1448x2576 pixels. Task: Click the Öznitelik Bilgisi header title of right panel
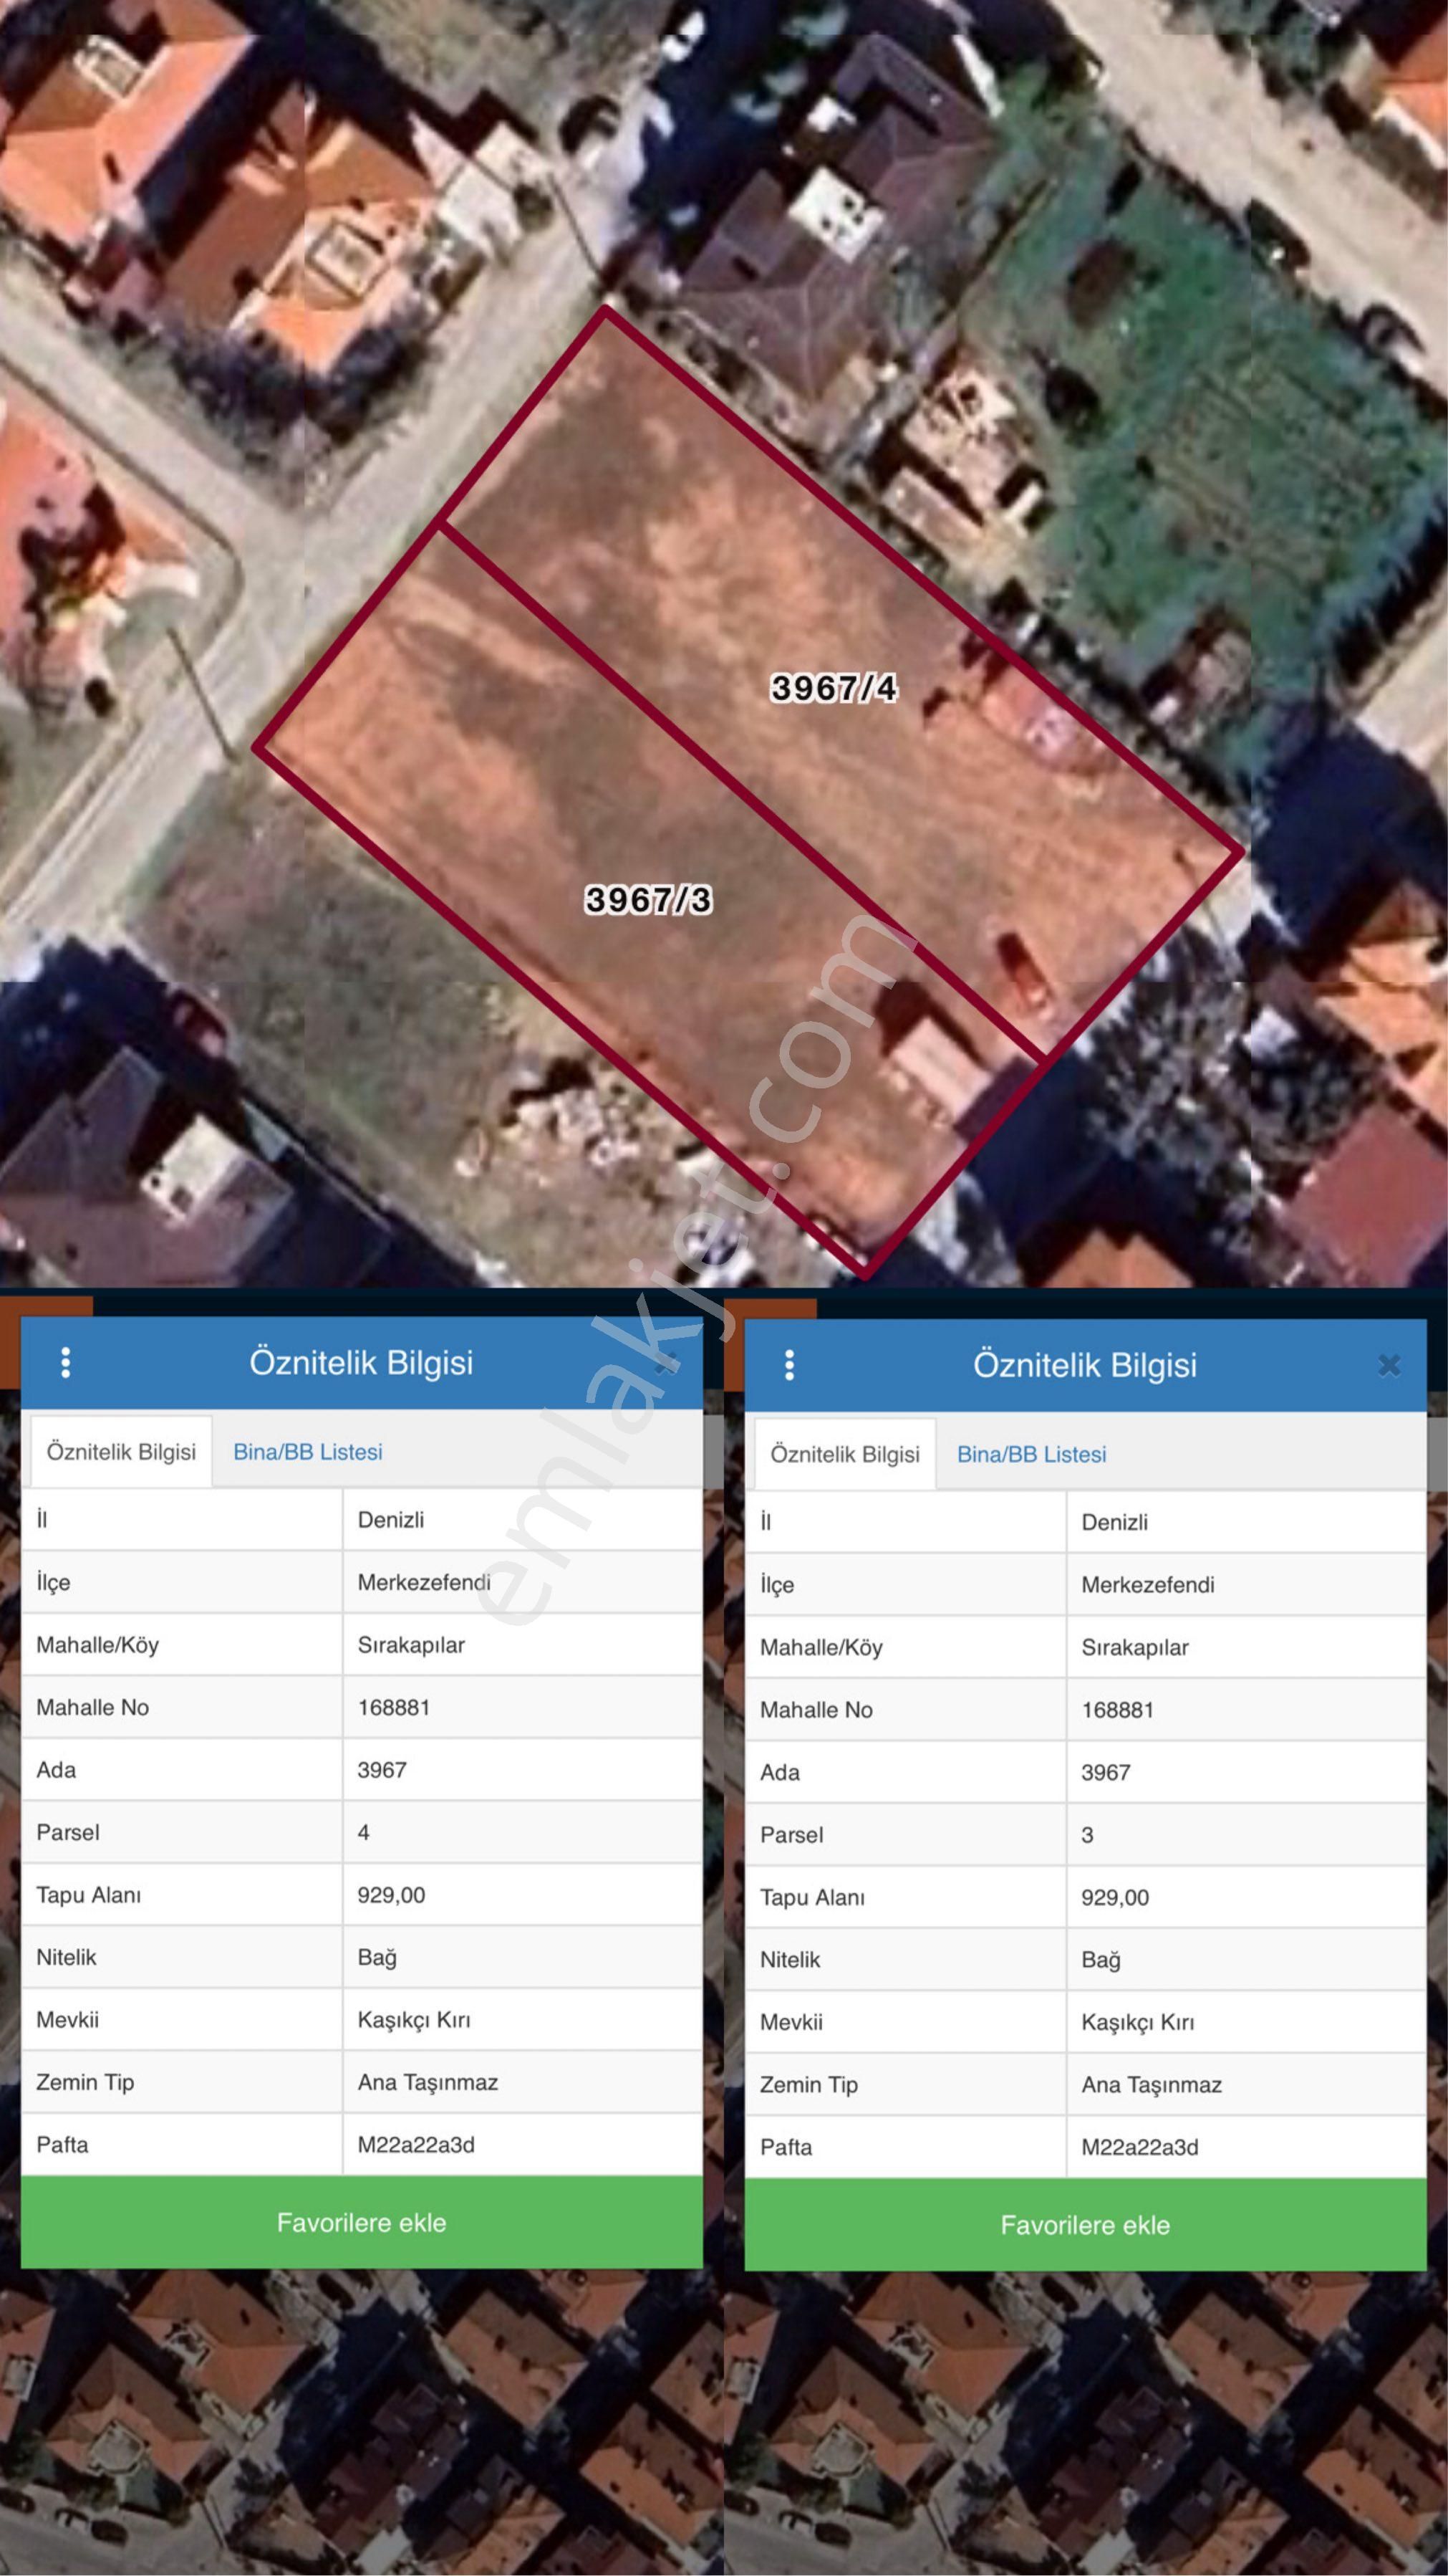(x=1084, y=1365)
